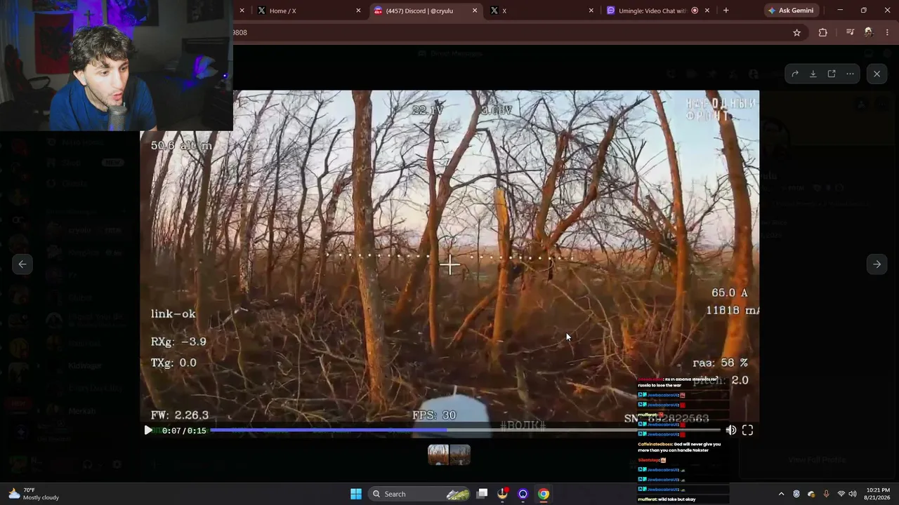This screenshot has width=899, height=505.
Task: Open the system volume control
Action: tap(854, 494)
